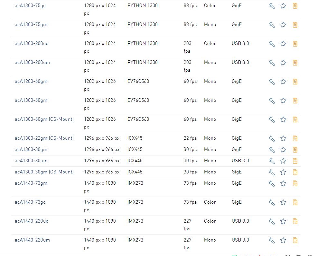Click wrench icon for acA1440-73gc

[272, 202]
